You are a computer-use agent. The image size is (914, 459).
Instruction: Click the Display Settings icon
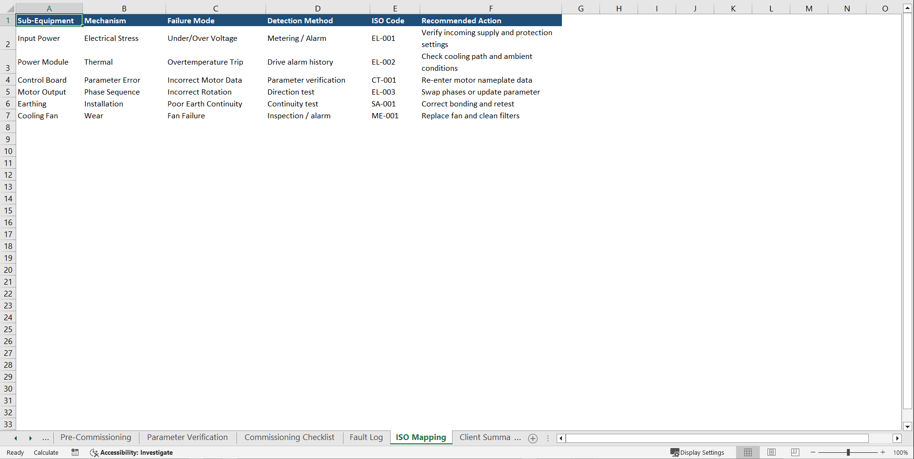[675, 452]
